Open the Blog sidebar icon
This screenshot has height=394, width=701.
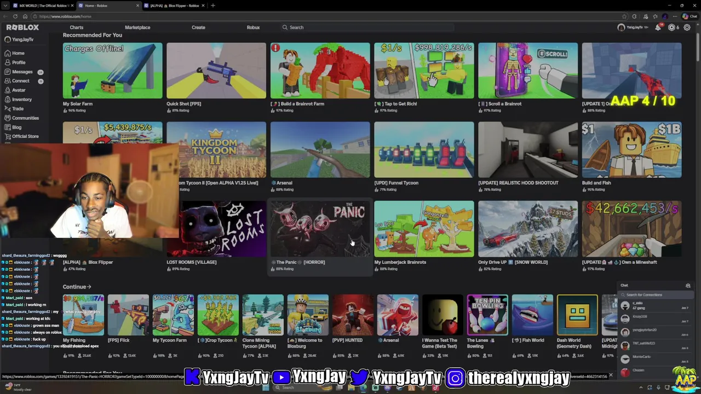tap(8, 128)
